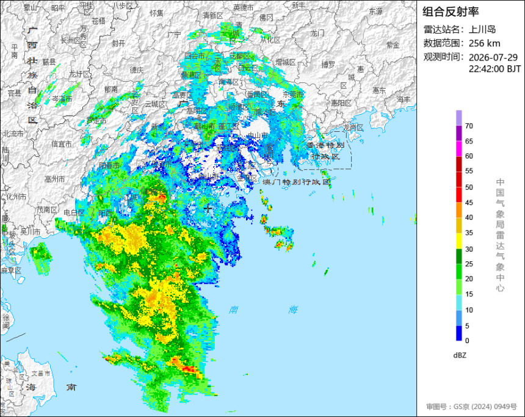Click the 香港特别行政区 map label

click(325, 151)
